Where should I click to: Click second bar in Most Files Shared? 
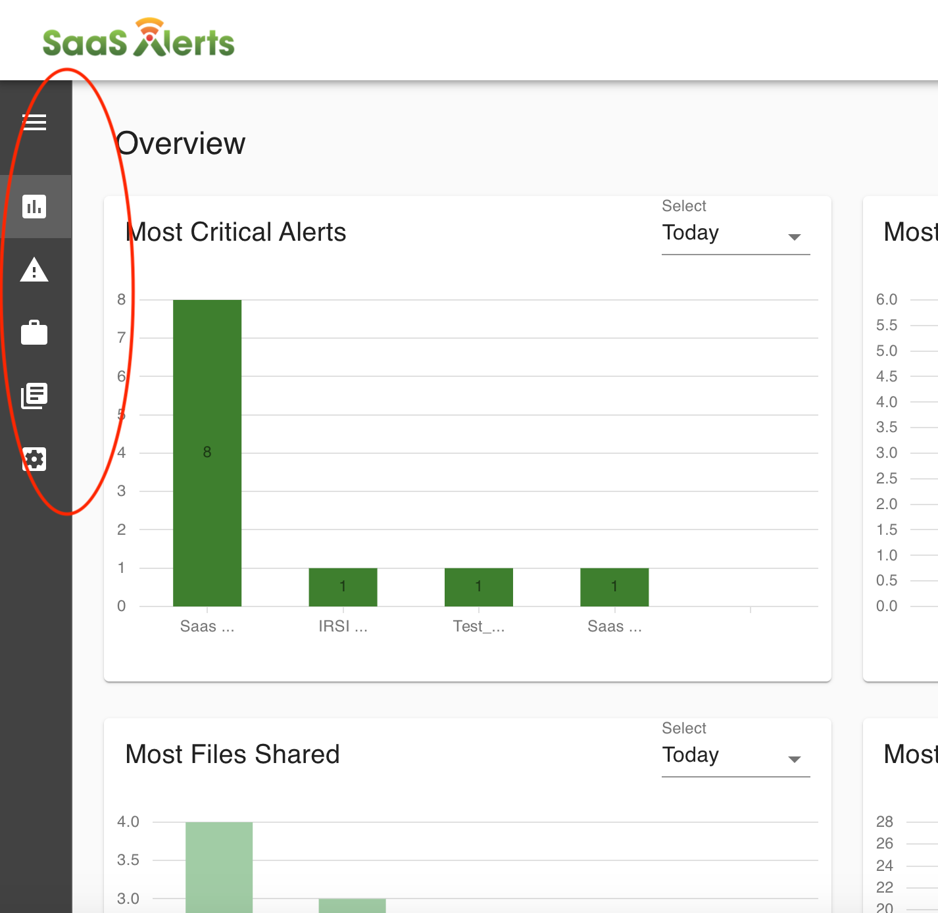pyautogui.click(x=352, y=905)
